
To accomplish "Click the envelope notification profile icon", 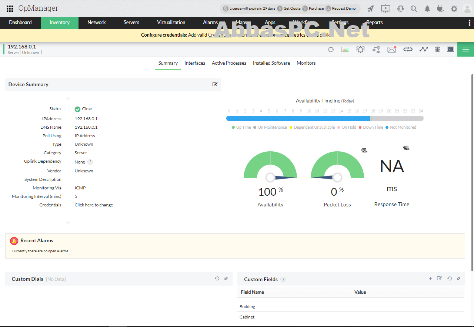I will 392,50.
